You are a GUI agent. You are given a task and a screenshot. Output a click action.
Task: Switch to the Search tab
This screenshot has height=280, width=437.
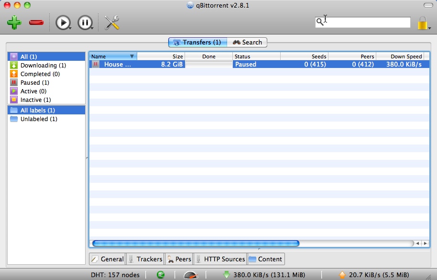(x=247, y=42)
